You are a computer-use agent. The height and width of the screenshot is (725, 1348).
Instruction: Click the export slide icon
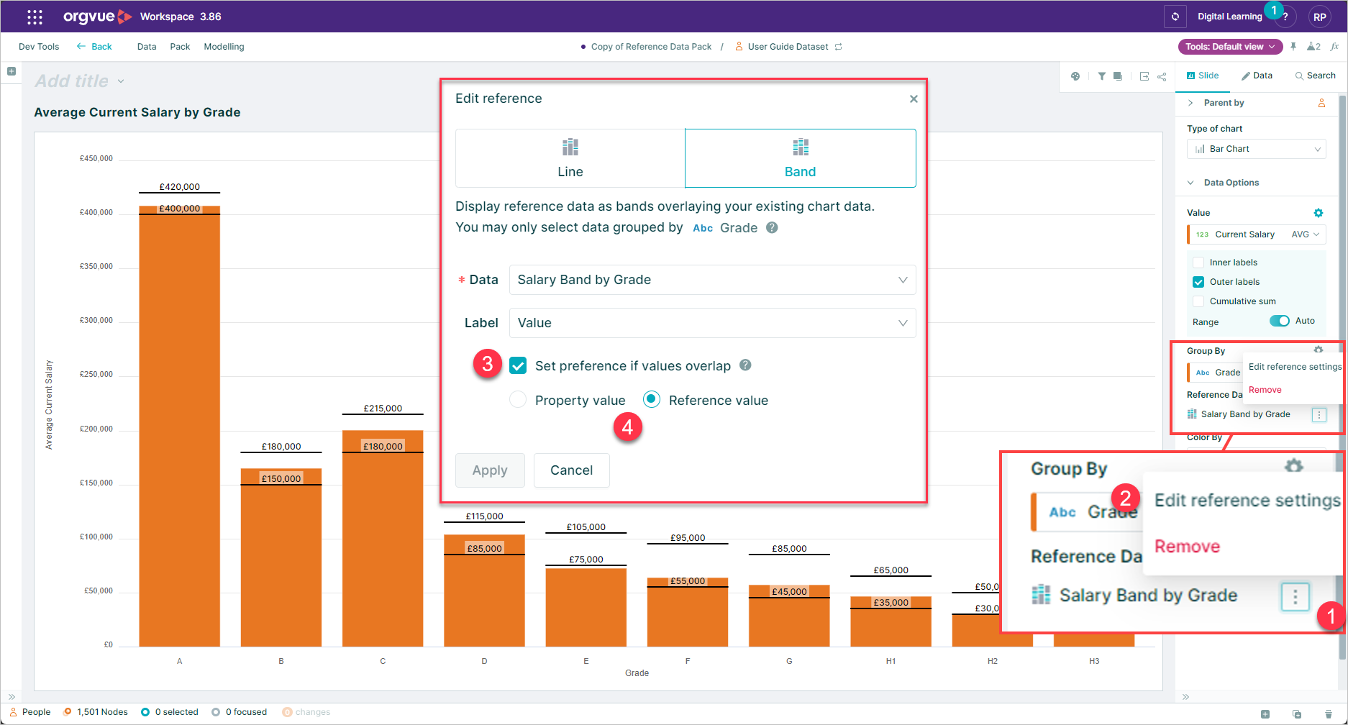pyautogui.click(x=1144, y=76)
